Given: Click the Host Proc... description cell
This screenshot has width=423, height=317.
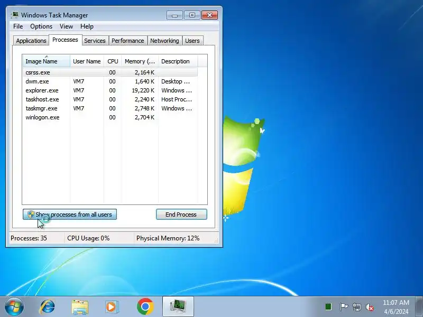Looking at the screenshot, I should pyautogui.click(x=177, y=99).
